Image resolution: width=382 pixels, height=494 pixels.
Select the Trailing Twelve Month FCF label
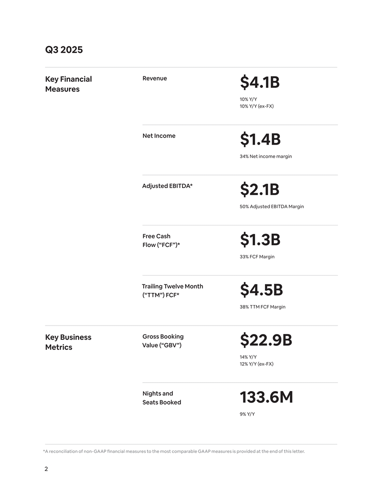point(172,291)
